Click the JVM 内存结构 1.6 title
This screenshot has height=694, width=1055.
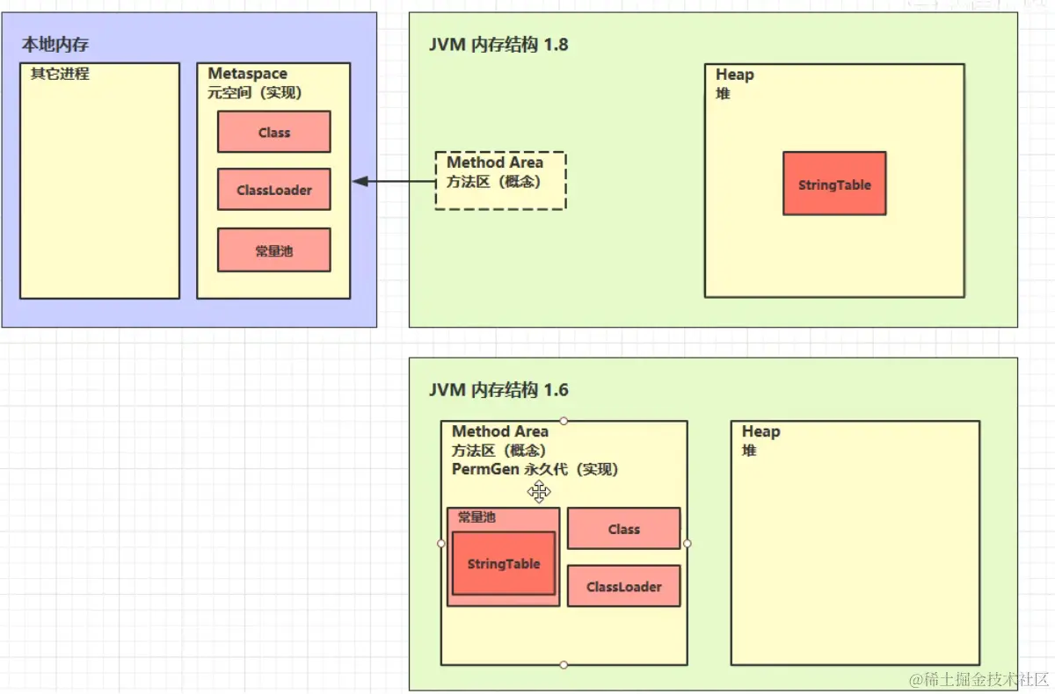pyautogui.click(x=498, y=390)
